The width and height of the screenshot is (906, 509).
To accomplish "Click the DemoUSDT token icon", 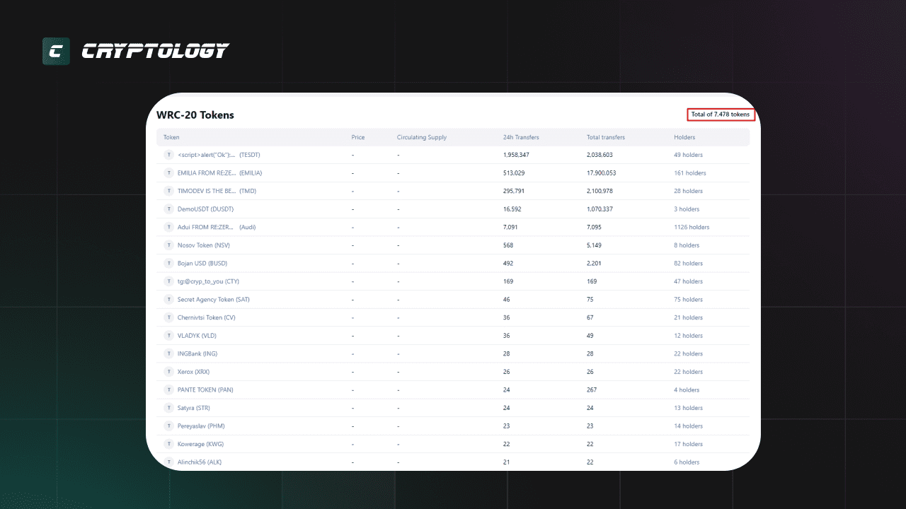I will pyautogui.click(x=168, y=209).
